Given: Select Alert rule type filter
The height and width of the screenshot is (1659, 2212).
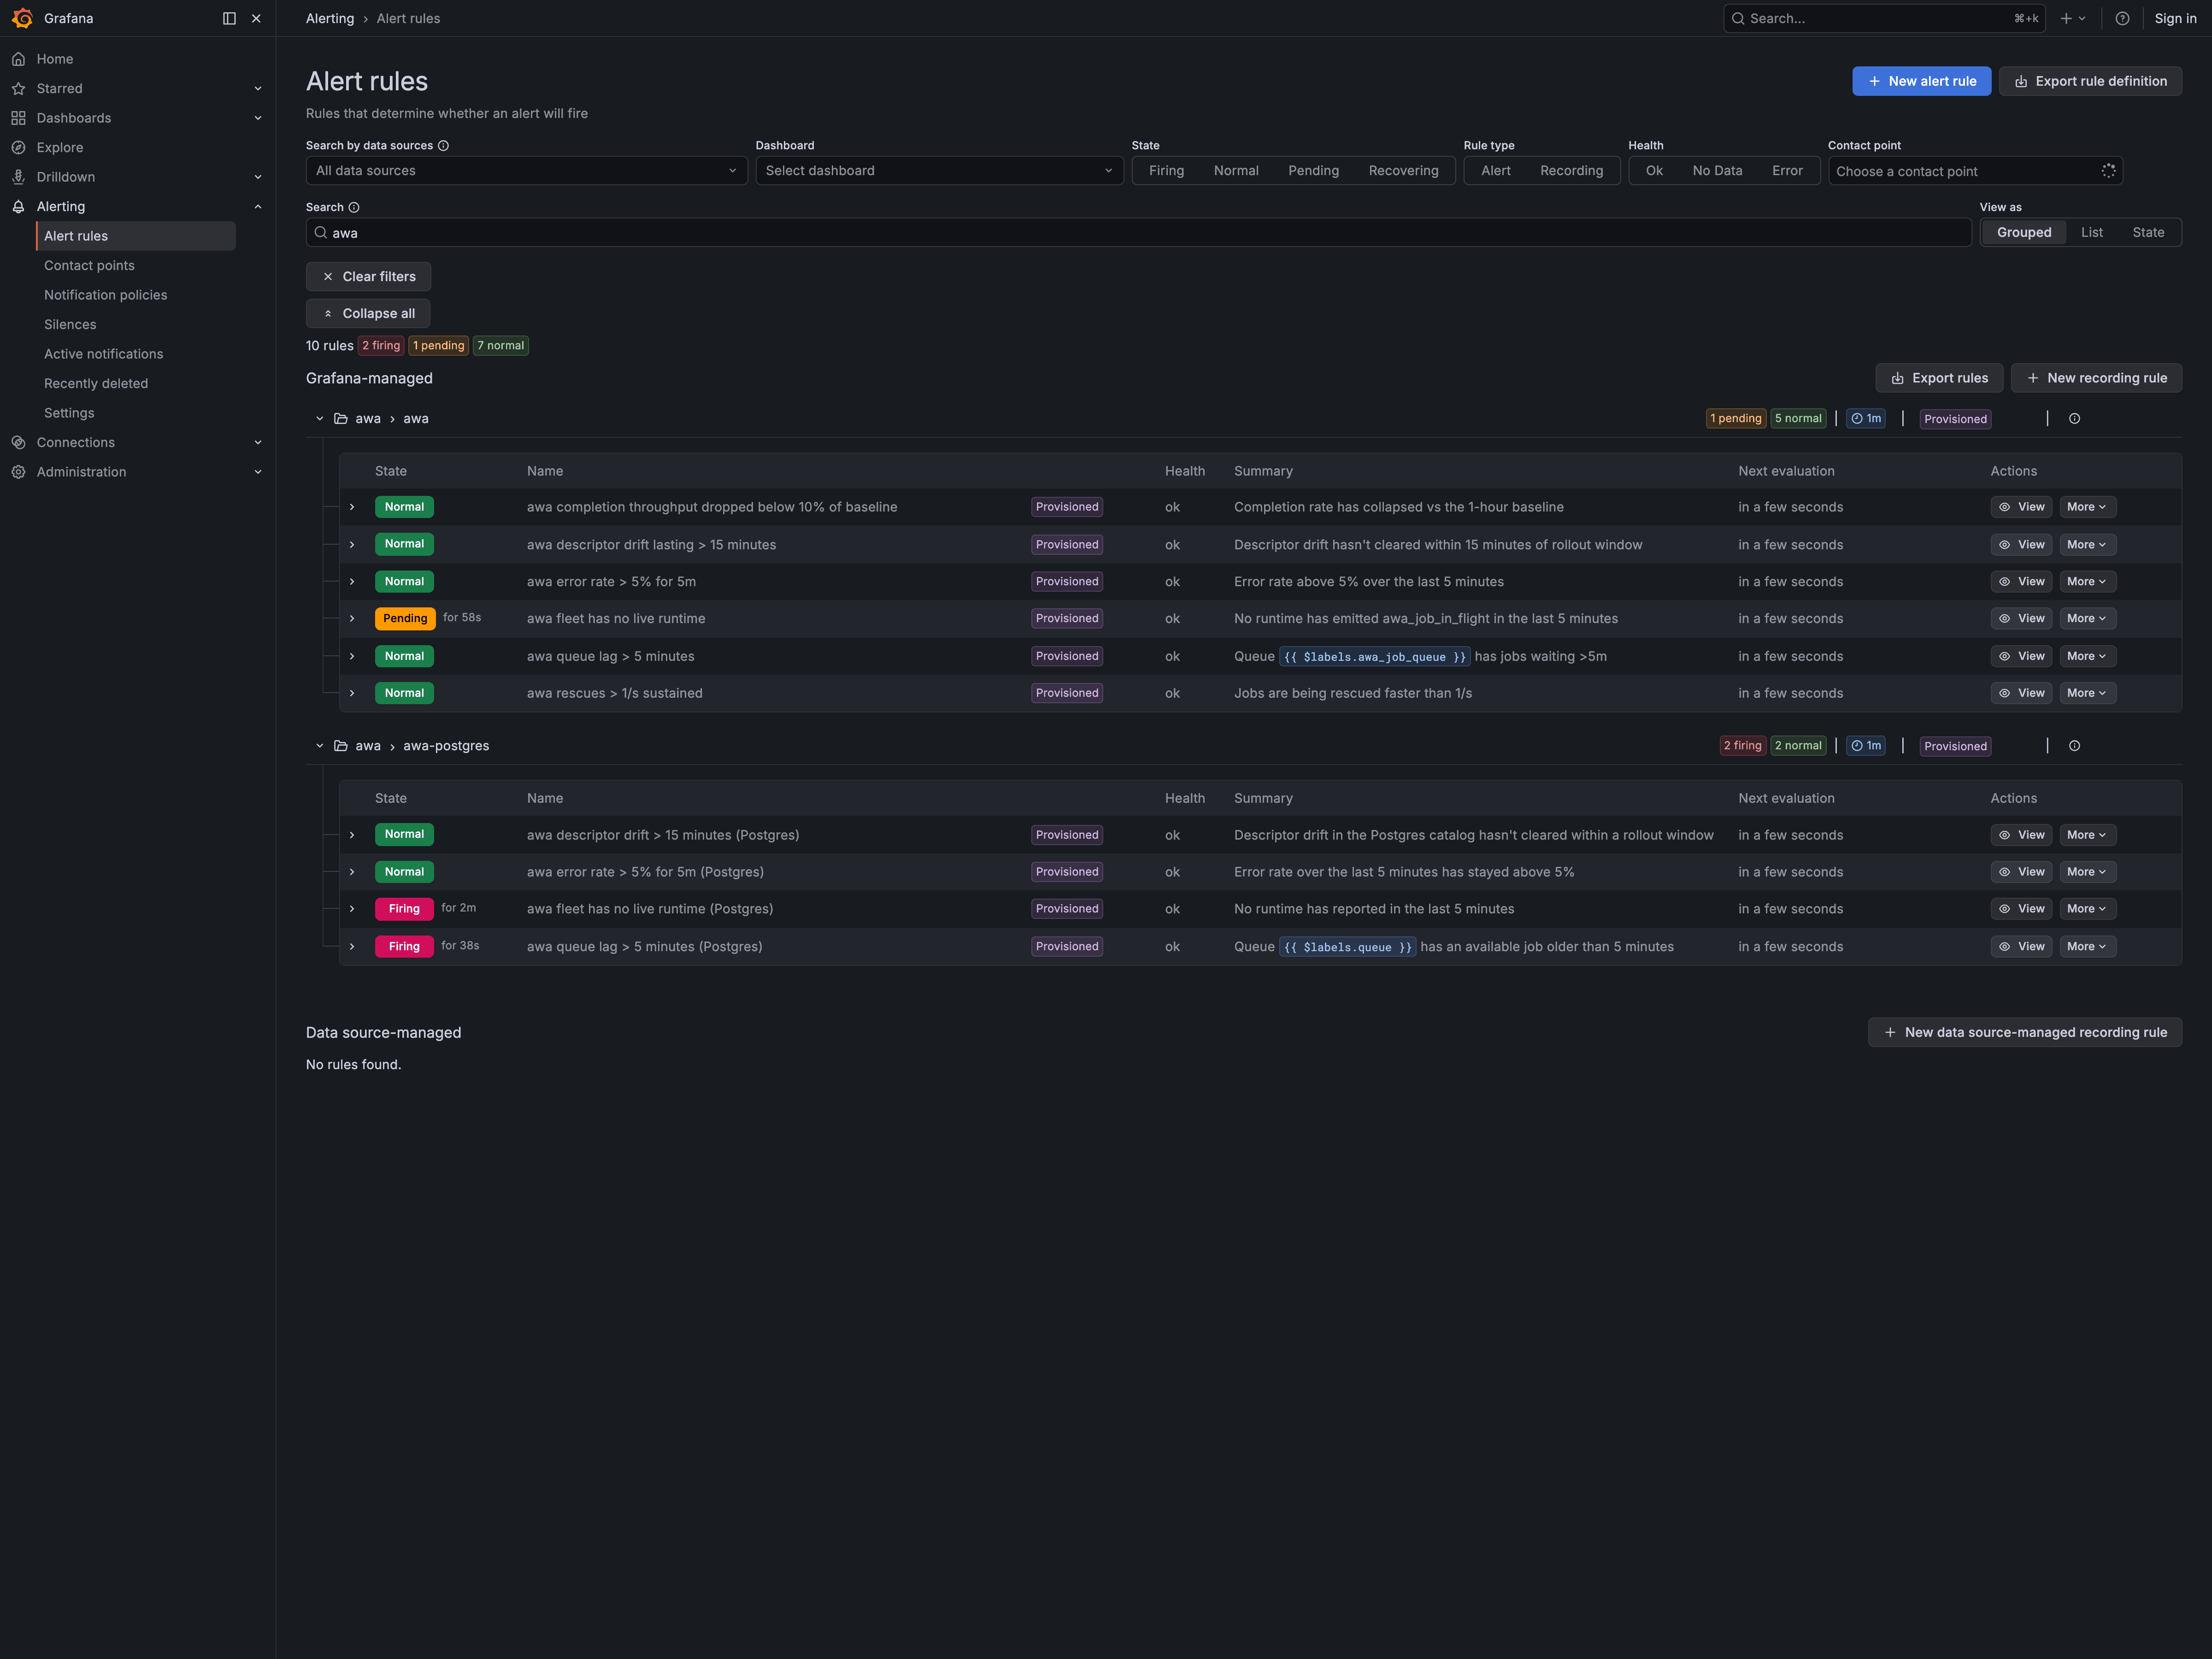Looking at the screenshot, I should 1495,171.
